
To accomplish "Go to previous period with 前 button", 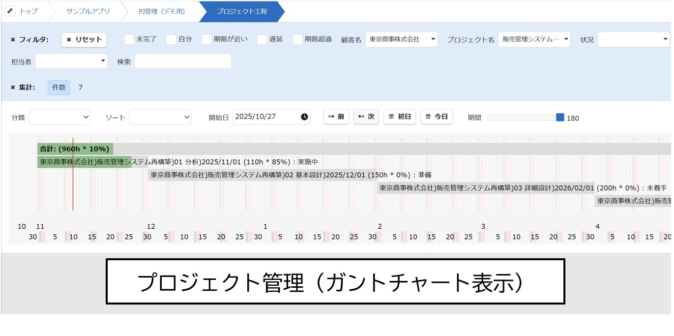I will click(336, 117).
